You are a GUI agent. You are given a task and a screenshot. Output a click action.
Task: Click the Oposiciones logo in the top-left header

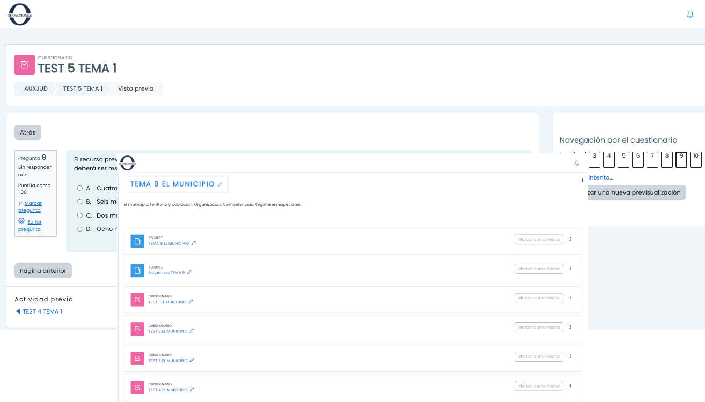coord(20,14)
